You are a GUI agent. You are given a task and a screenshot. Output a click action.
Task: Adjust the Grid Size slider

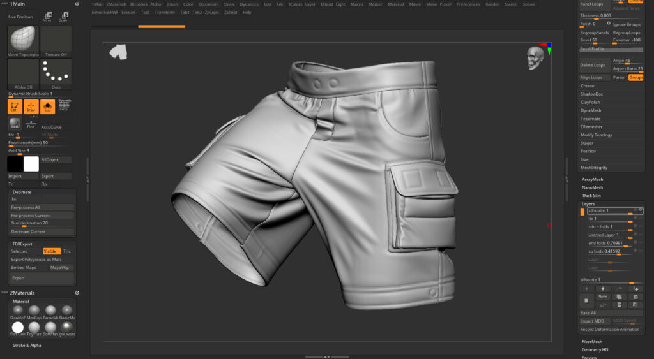[40, 151]
